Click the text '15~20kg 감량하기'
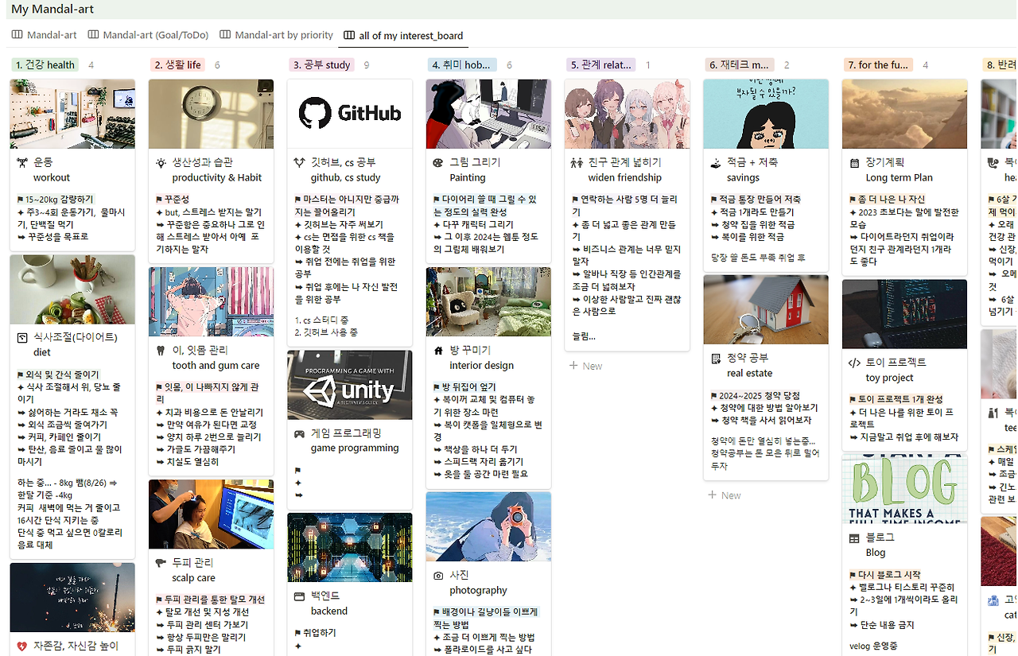 [59, 200]
